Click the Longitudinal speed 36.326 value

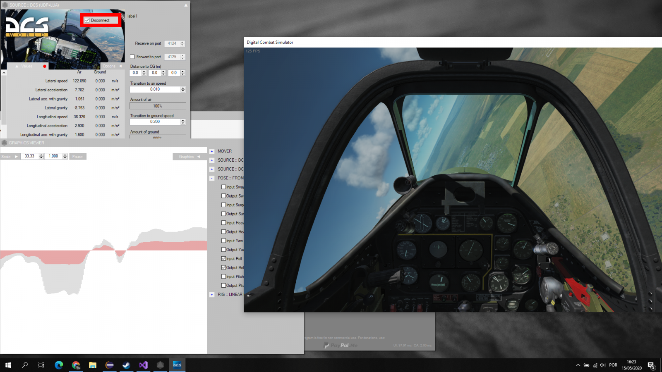(79, 117)
